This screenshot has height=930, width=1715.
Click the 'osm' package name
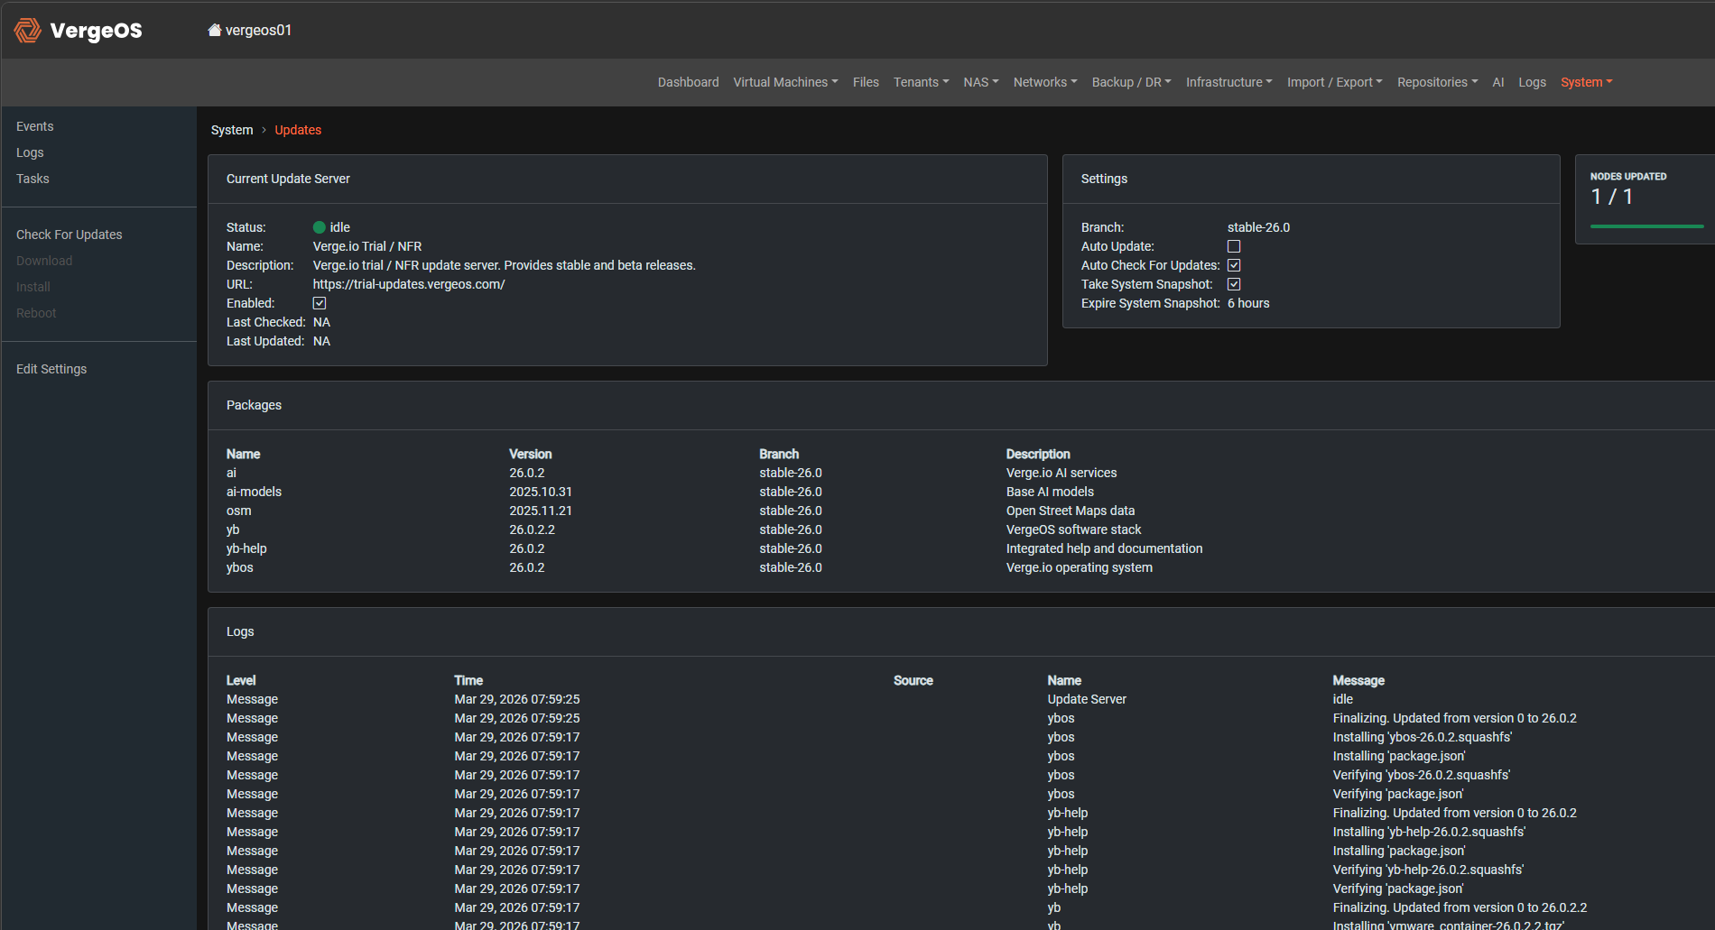point(238,511)
